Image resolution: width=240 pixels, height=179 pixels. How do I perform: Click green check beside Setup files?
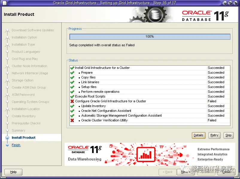72,87
